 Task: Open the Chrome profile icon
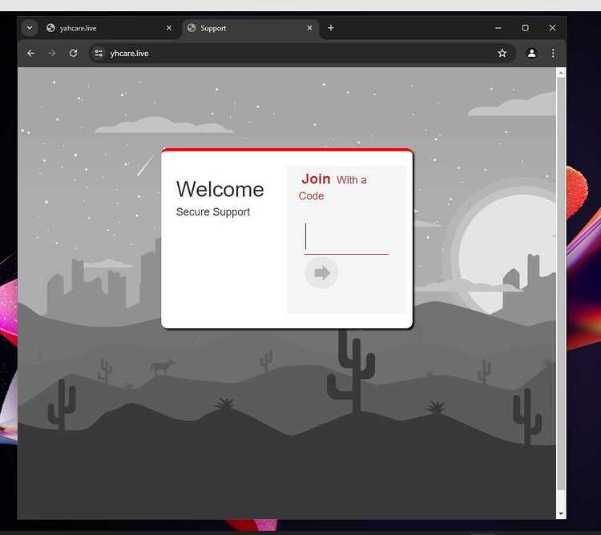coord(531,53)
